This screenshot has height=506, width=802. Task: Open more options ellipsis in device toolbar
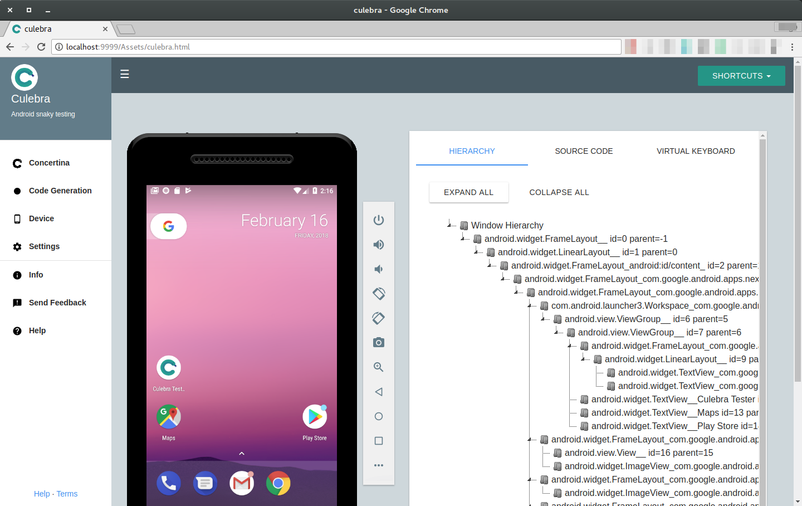tap(379, 465)
